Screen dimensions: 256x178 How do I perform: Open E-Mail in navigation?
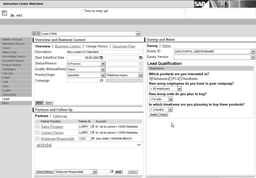point(16,78)
